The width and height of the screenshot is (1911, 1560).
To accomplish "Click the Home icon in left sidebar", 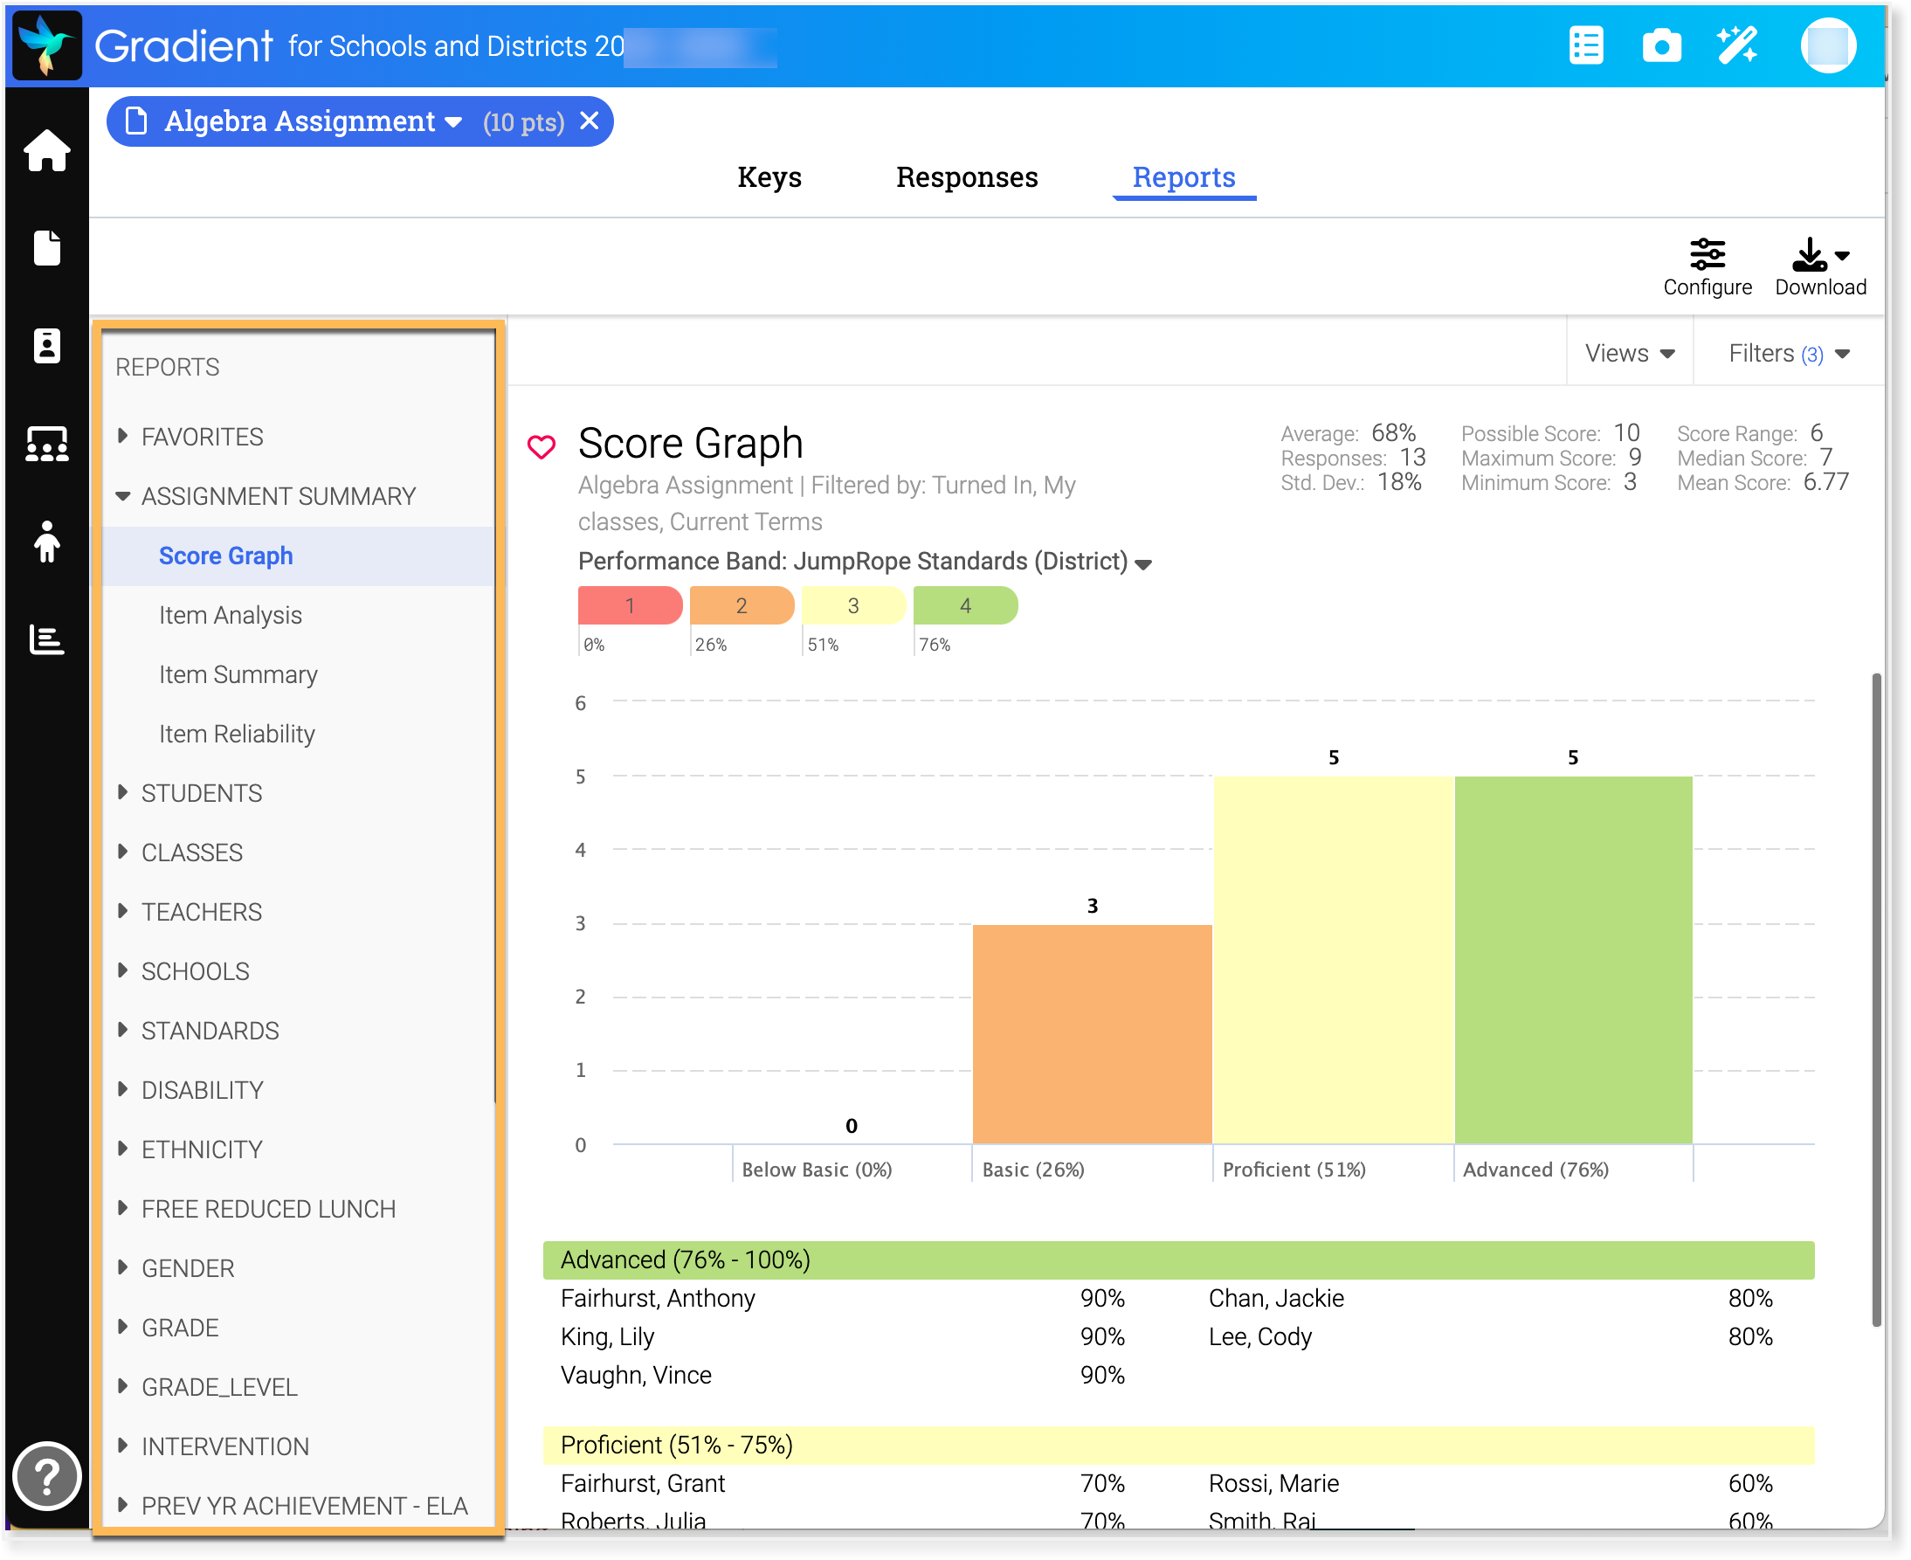I will click(x=46, y=150).
